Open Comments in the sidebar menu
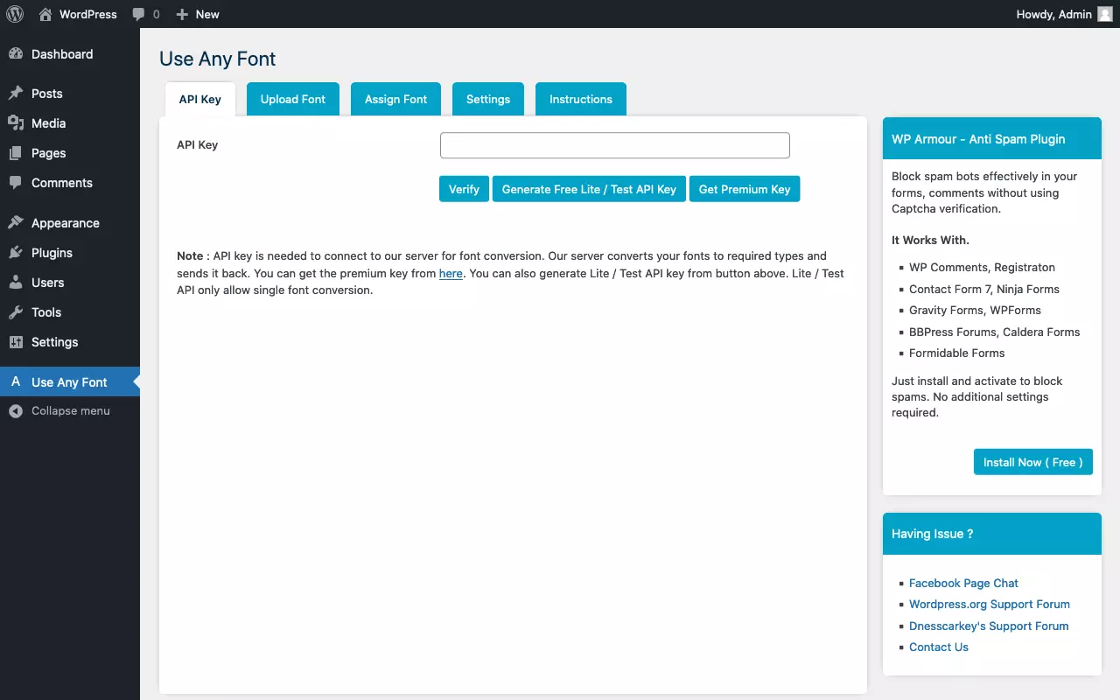Image resolution: width=1120 pixels, height=700 pixels. point(70,183)
